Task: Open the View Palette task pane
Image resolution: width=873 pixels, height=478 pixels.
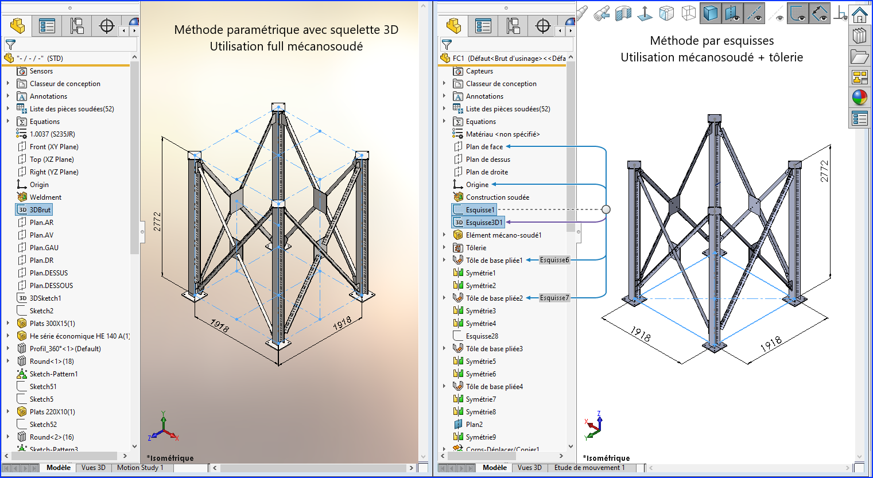Action: coord(860,77)
